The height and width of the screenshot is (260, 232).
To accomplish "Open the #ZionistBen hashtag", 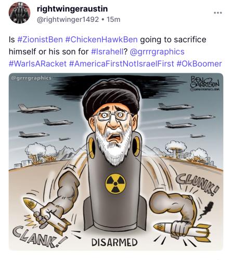I will coord(40,40).
